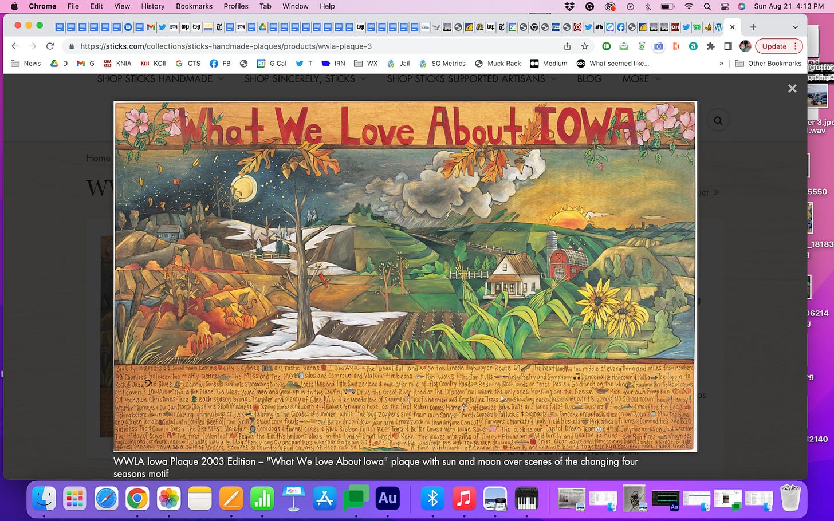Image resolution: width=834 pixels, height=521 pixels.
Task: Open the tab search dropdown arrow
Action: pyautogui.click(x=795, y=27)
